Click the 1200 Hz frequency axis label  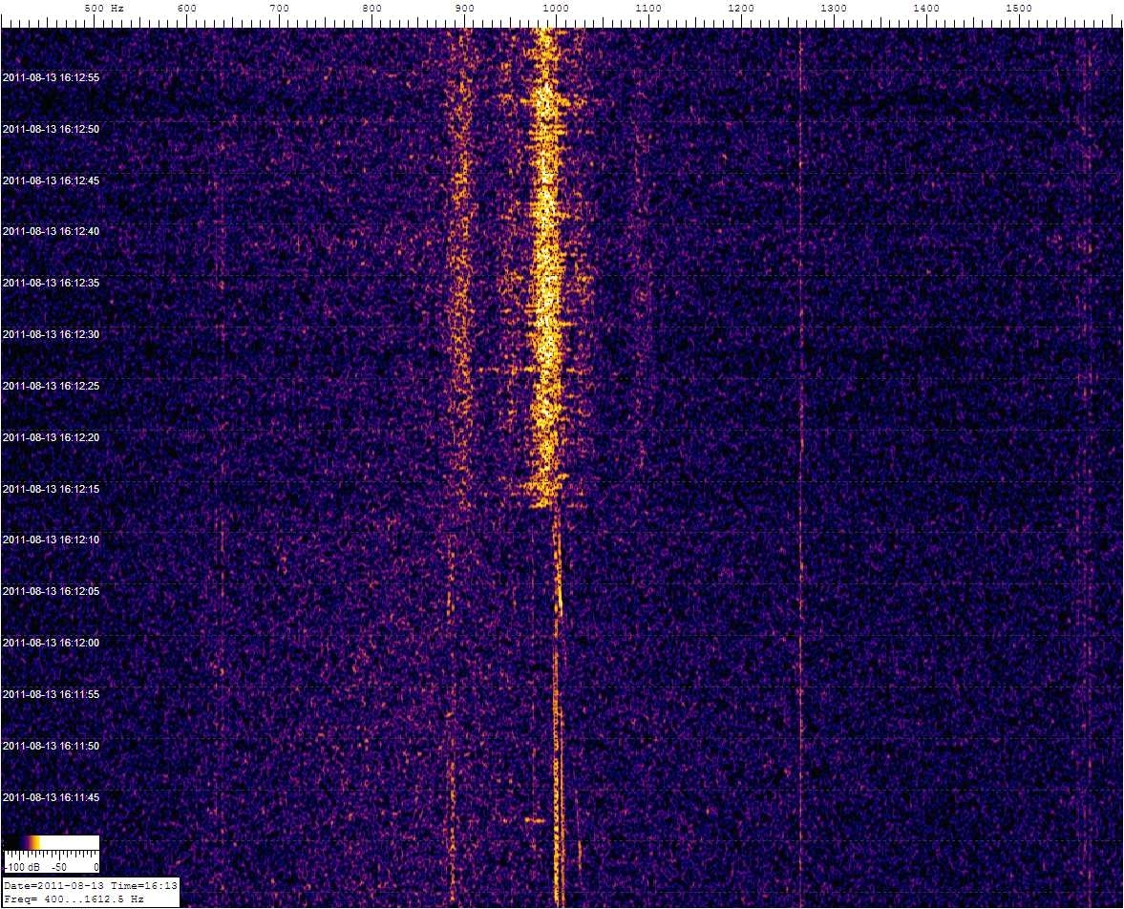coord(741,9)
